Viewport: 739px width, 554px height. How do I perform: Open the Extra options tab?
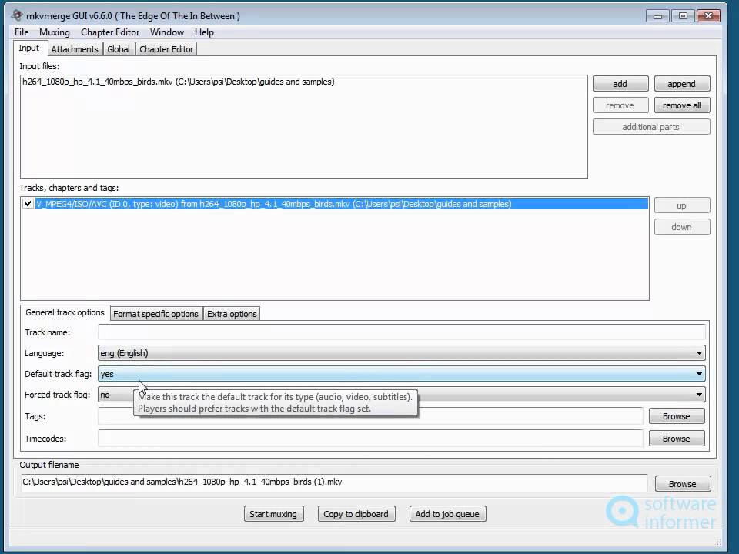tap(232, 314)
